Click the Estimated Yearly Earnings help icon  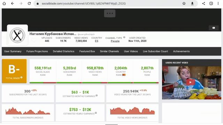96,113
